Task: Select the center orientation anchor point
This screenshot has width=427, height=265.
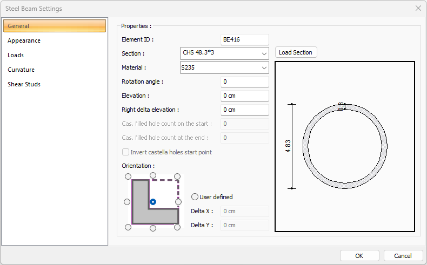Action: click(153, 202)
